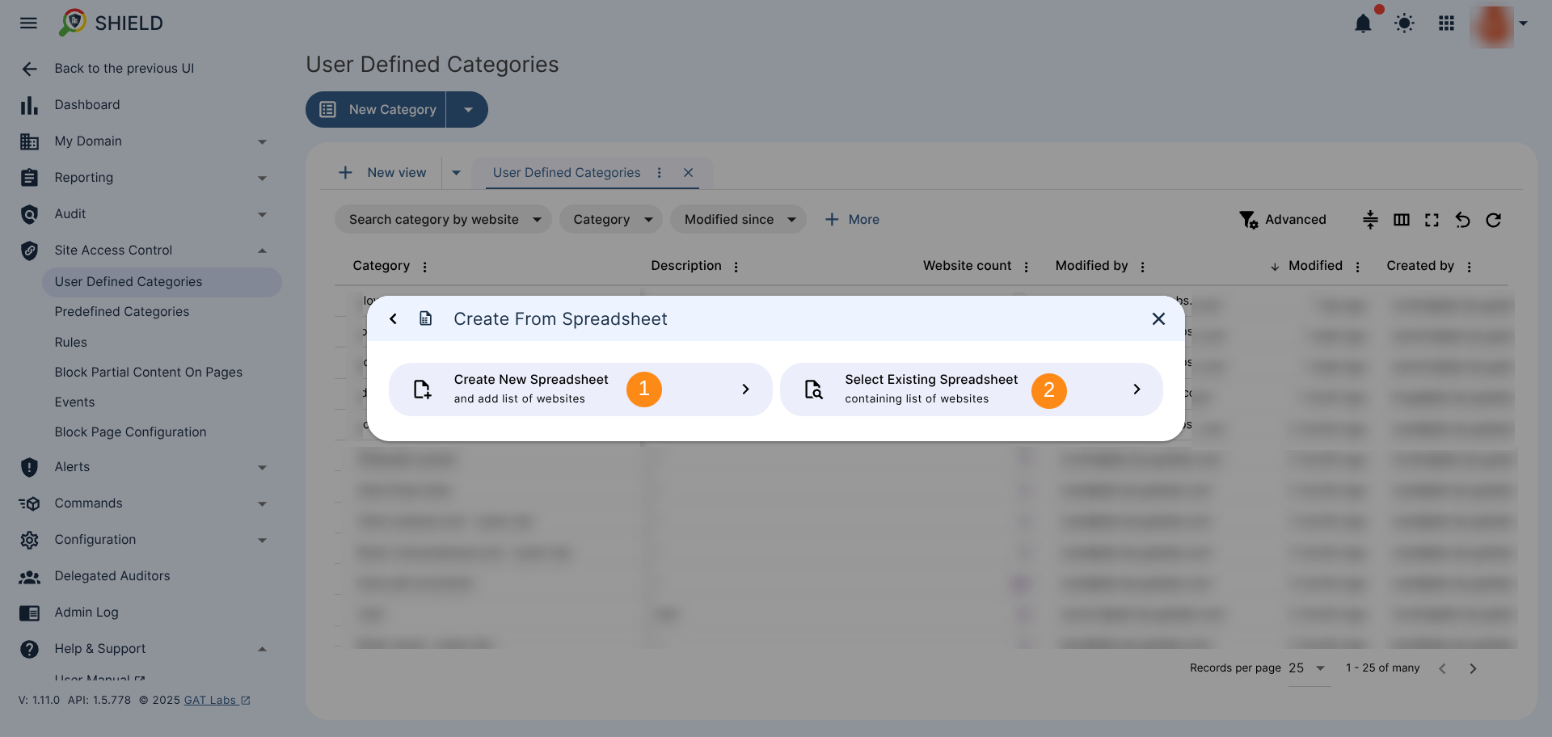Open the hamburger navigation menu

tap(28, 23)
